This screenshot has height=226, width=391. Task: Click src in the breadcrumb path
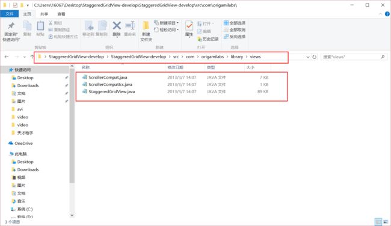click(x=176, y=57)
